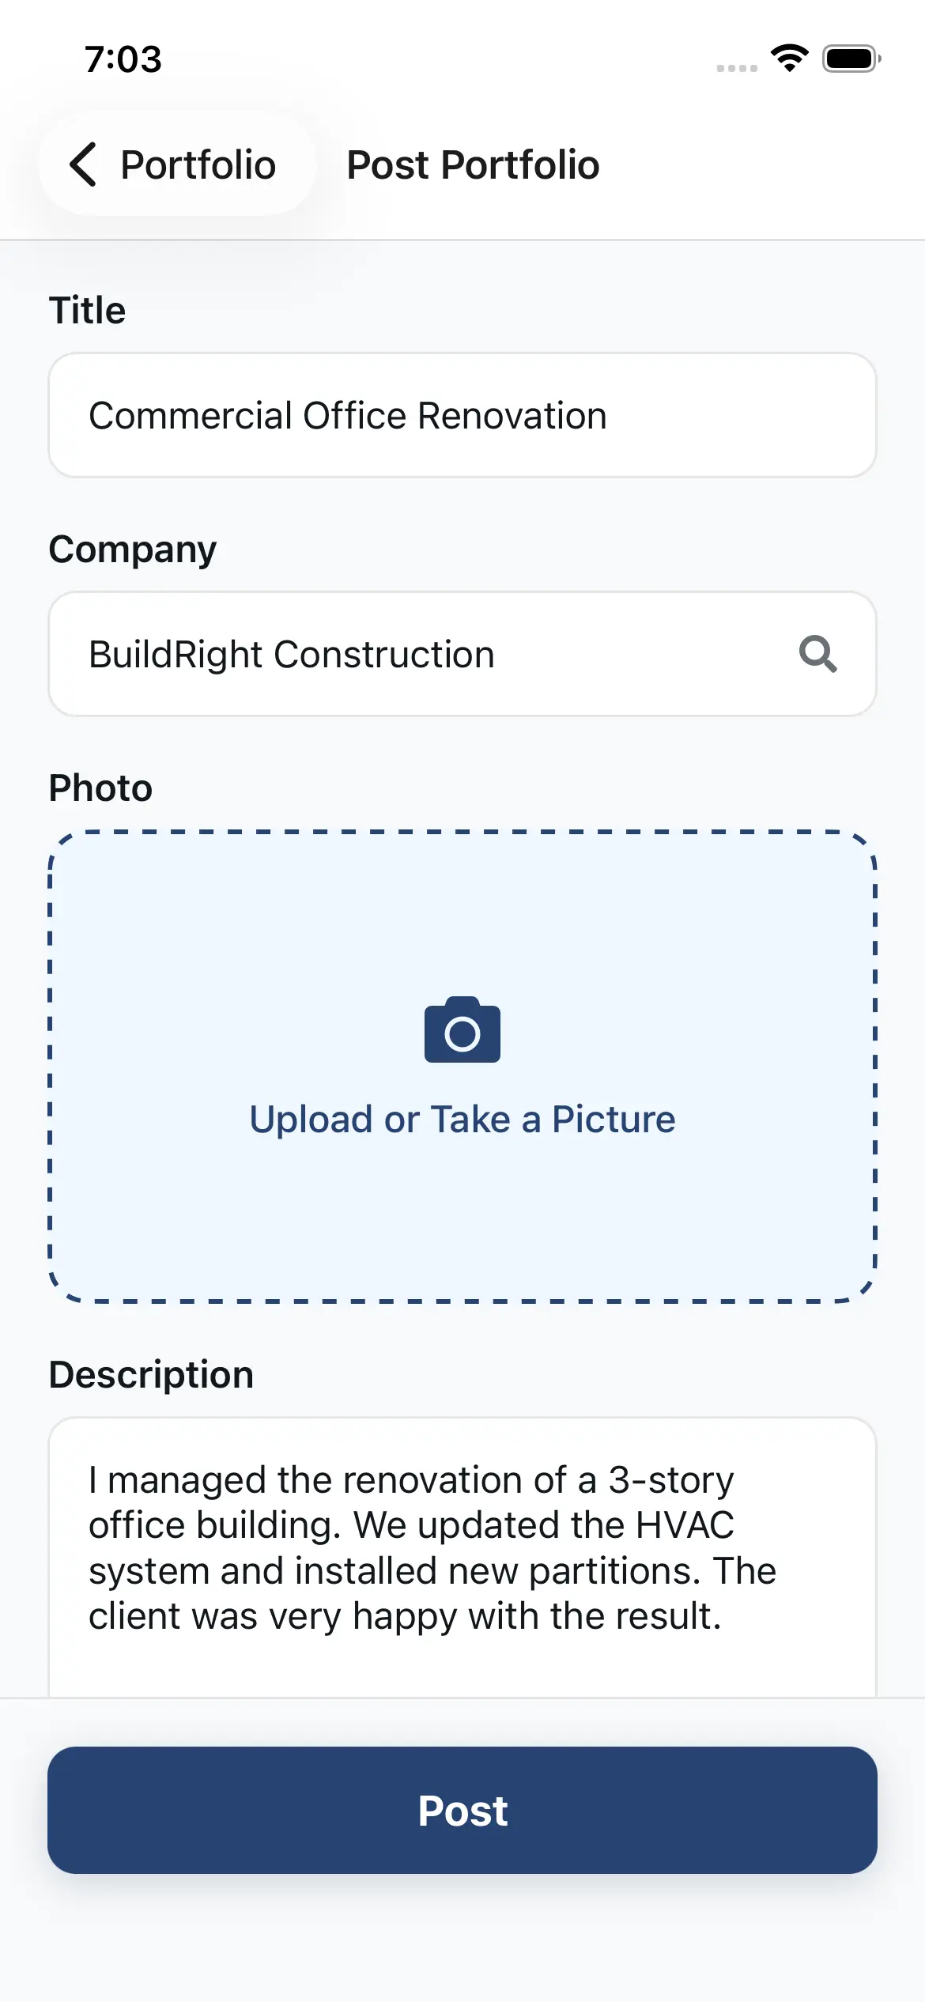Click the company search magnifier icon

click(817, 654)
